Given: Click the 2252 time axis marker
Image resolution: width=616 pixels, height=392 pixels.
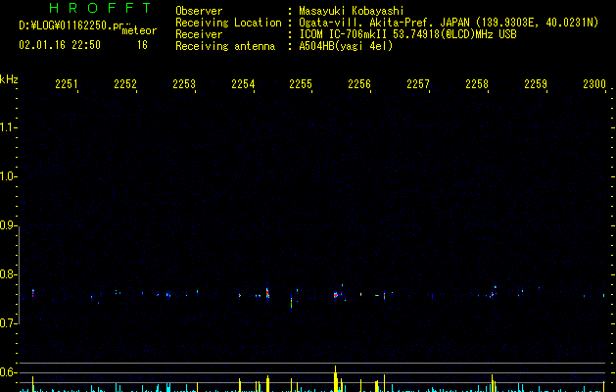Looking at the screenshot, I should click(125, 83).
